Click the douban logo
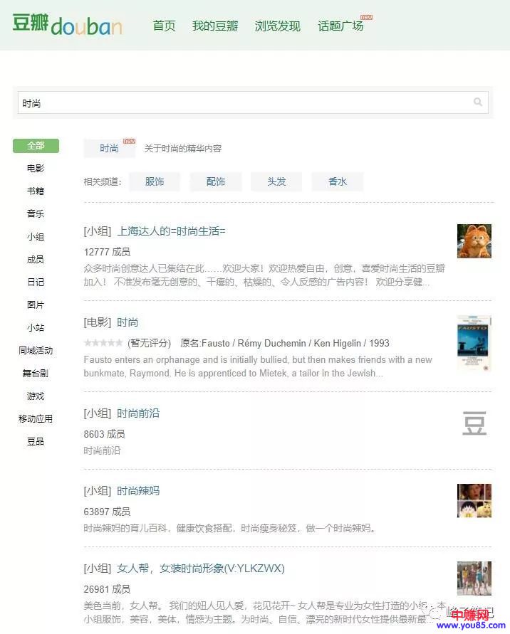 (67, 24)
